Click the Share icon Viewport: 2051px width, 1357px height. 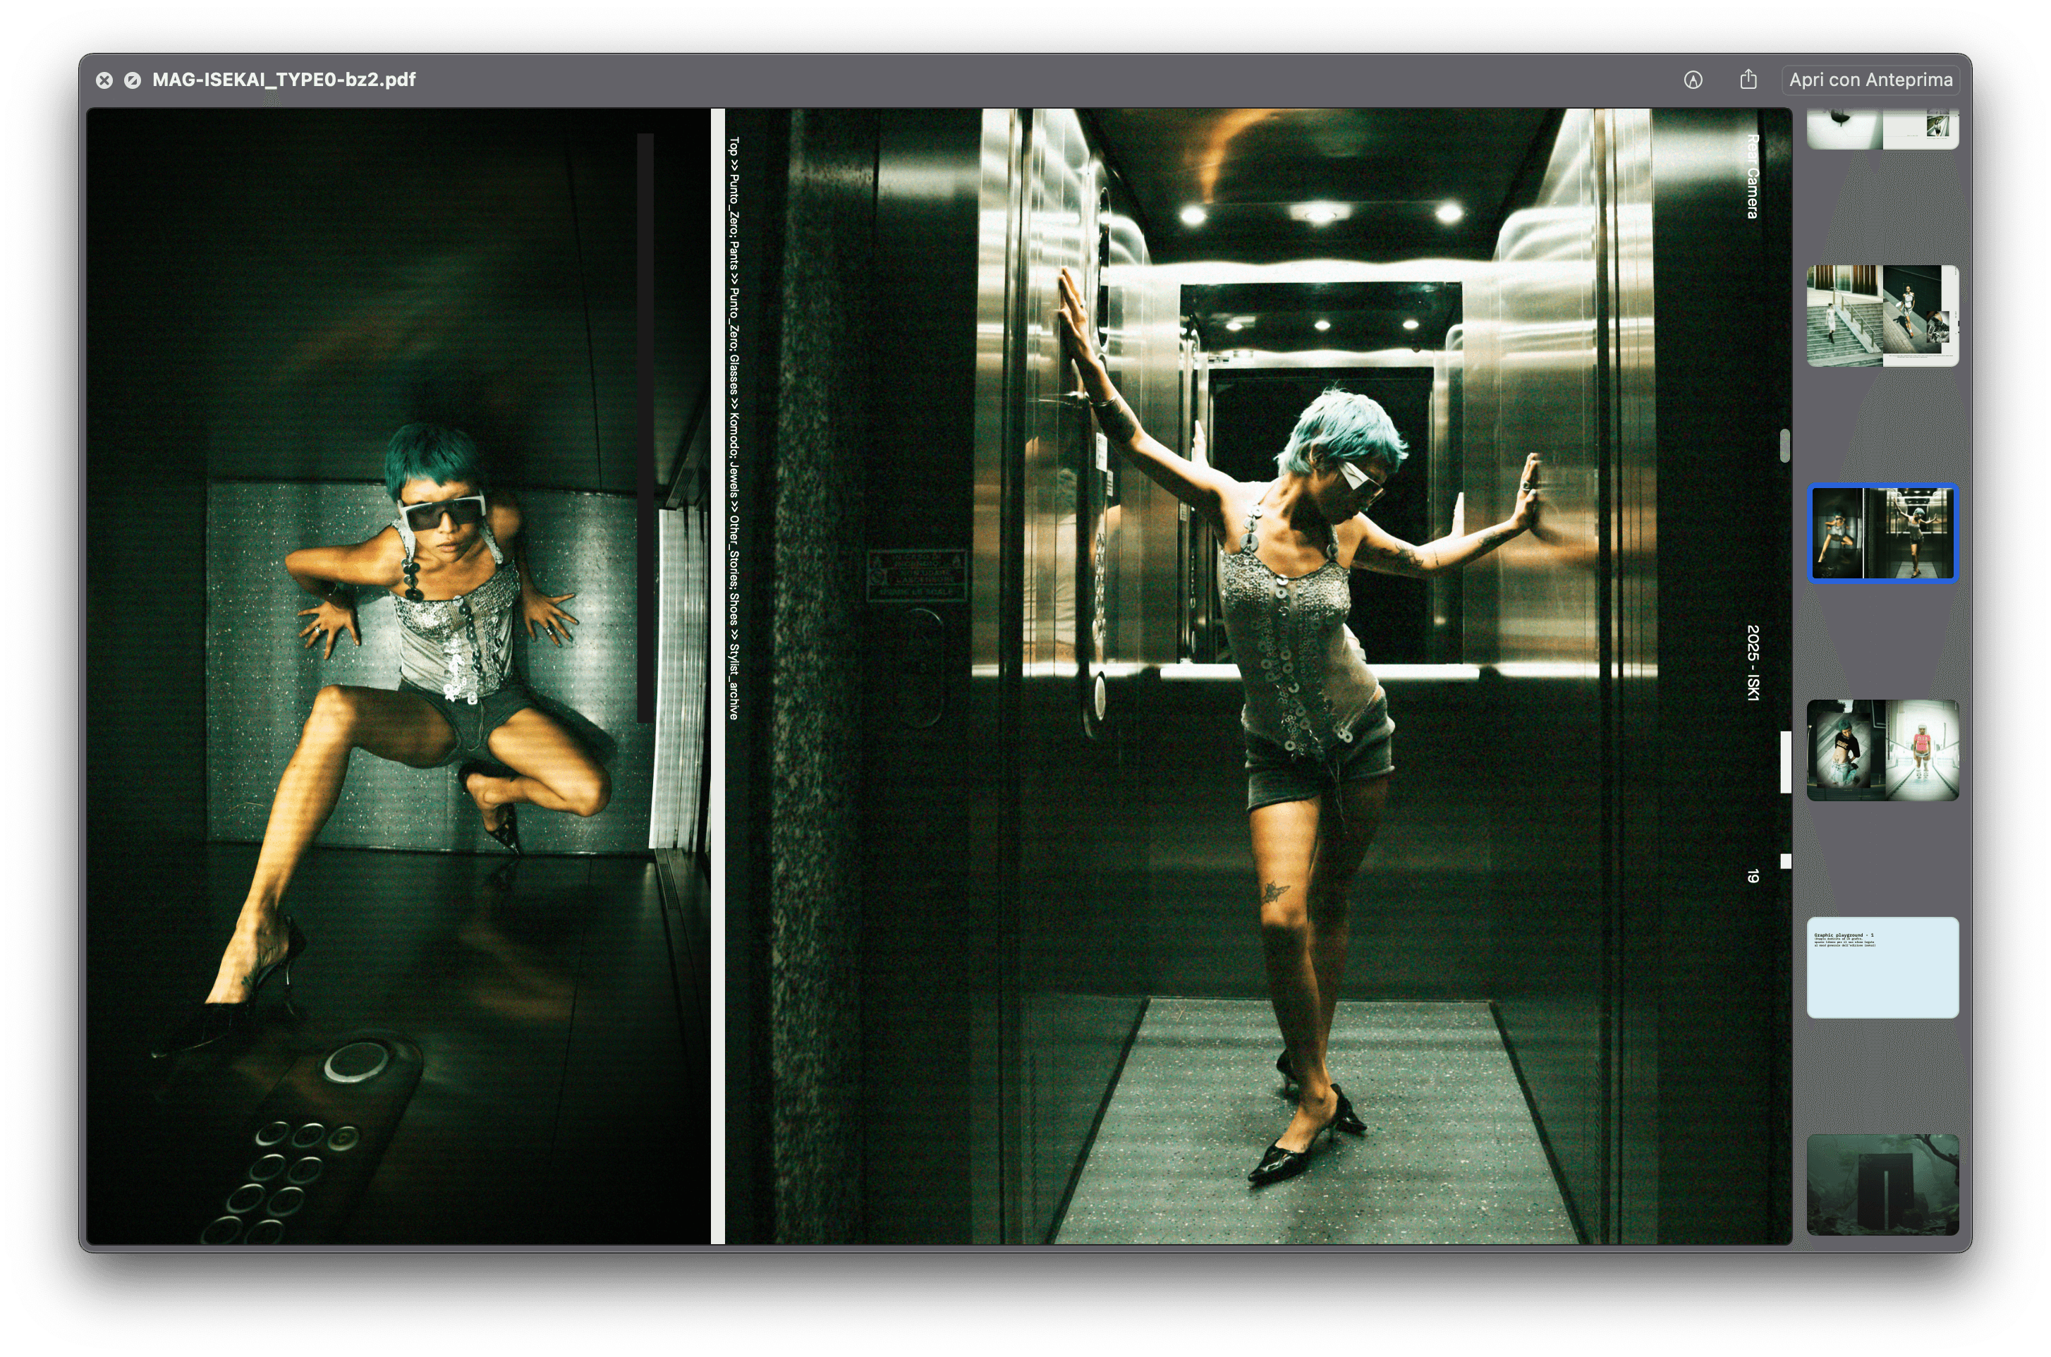click(1748, 80)
